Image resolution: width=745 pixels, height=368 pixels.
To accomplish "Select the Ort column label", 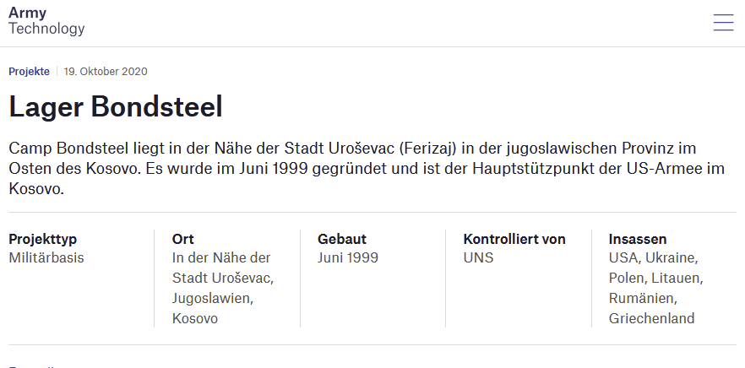I will point(183,239).
